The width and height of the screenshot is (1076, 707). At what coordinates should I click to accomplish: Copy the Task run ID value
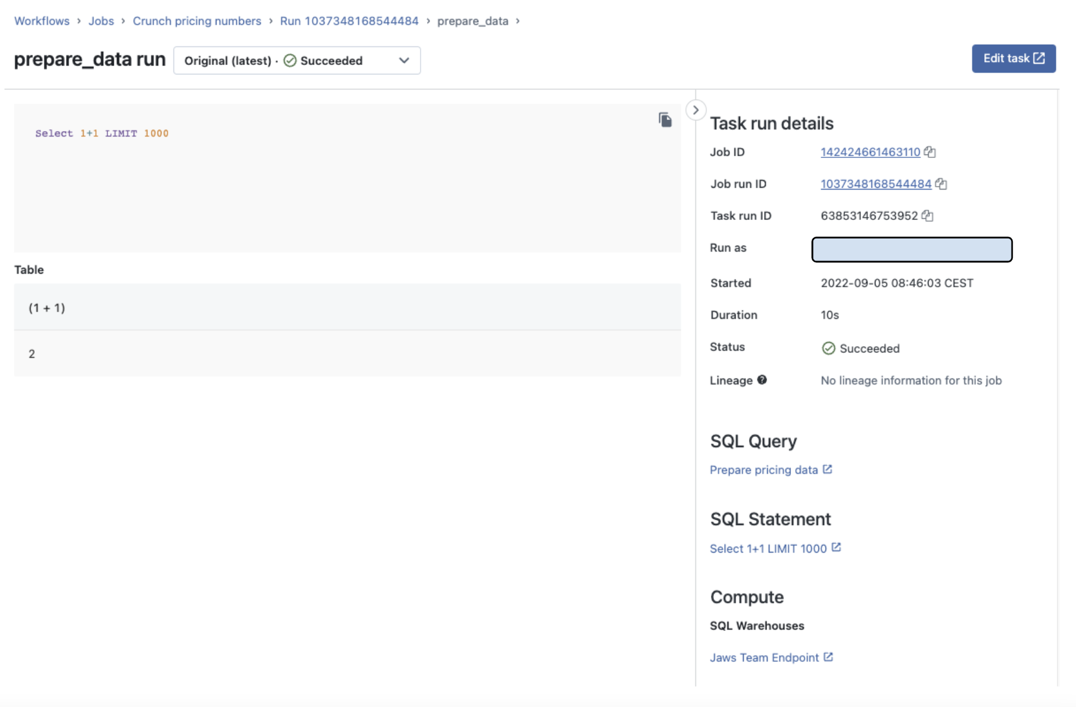[927, 216]
